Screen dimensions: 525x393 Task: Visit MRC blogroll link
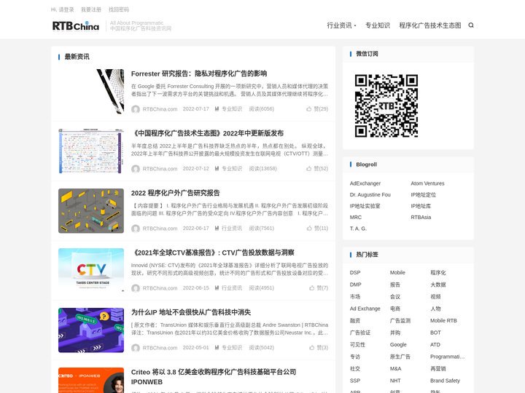tap(356, 217)
